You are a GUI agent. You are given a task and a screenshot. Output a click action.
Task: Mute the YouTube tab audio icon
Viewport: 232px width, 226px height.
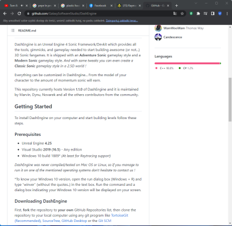pos(22,6)
